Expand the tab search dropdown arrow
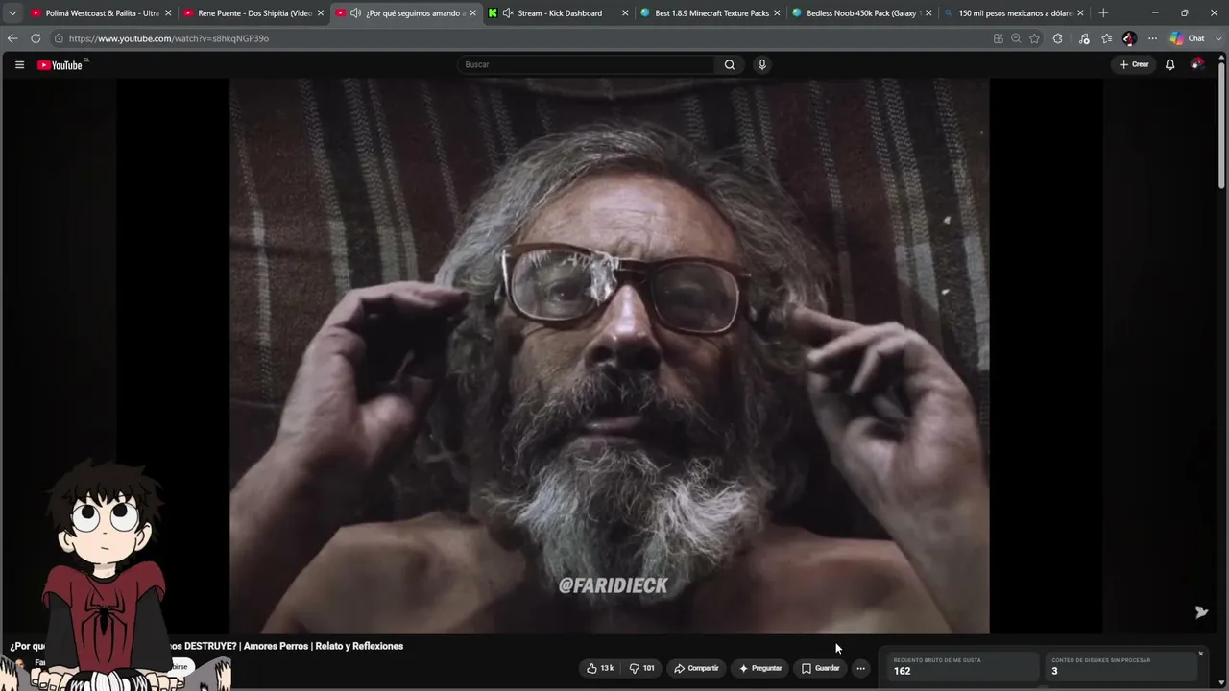Image resolution: width=1229 pixels, height=691 pixels. pos(12,13)
